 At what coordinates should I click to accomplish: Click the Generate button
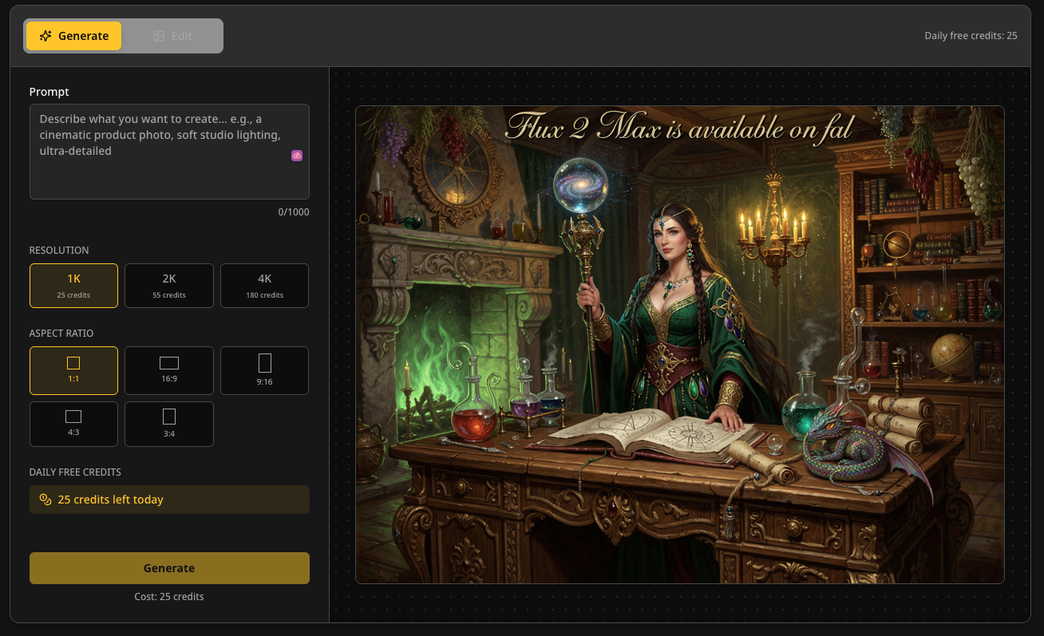point(169,567)
